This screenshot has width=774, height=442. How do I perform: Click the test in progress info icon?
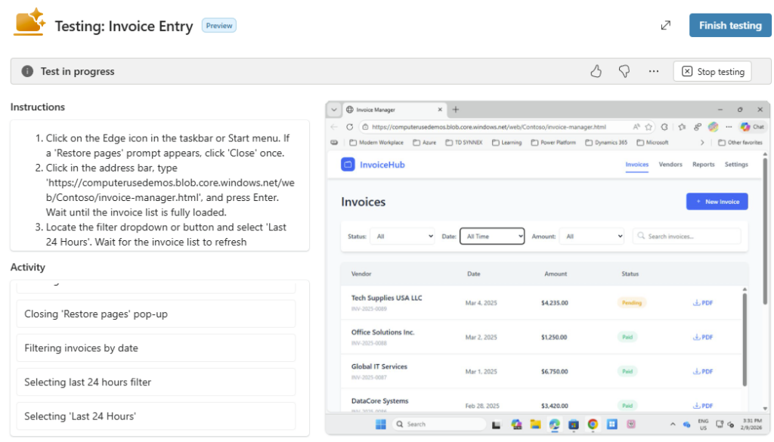[27, 71]
